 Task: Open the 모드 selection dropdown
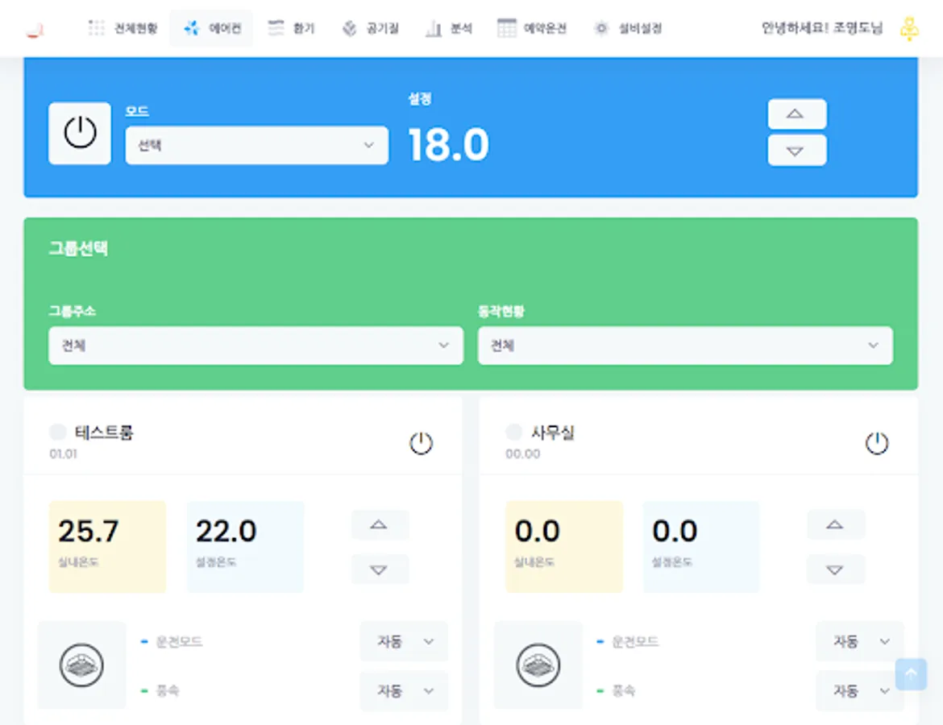256,145
